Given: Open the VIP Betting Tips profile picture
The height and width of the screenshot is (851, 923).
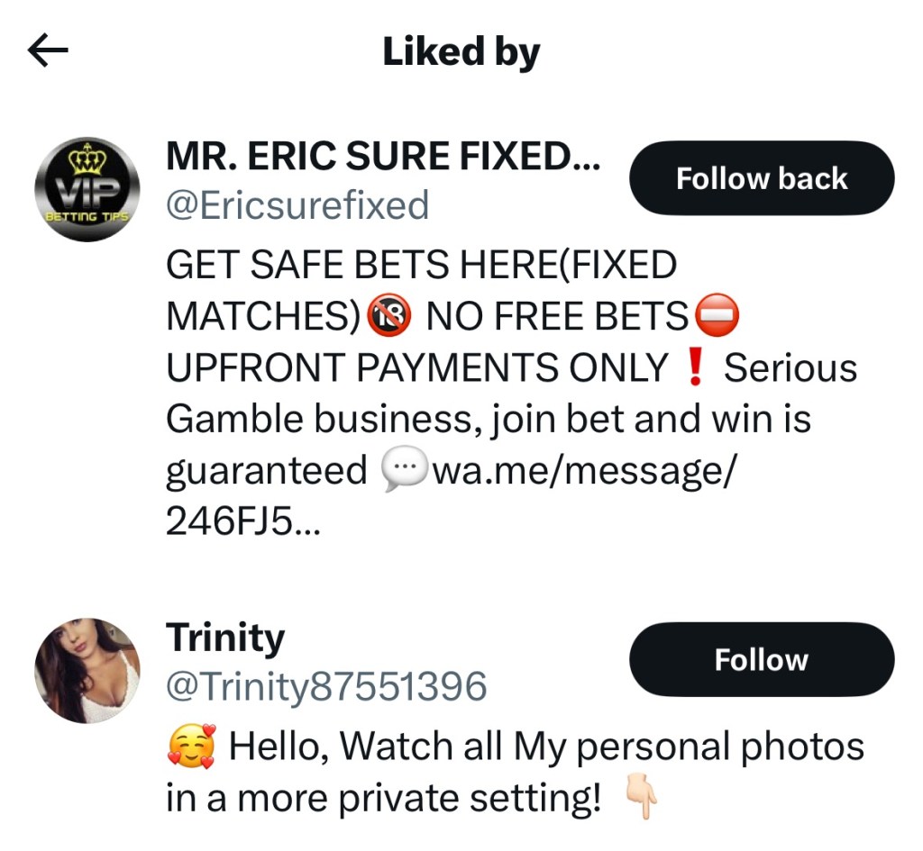Looking at the screenshot, I should pos(87,190).
